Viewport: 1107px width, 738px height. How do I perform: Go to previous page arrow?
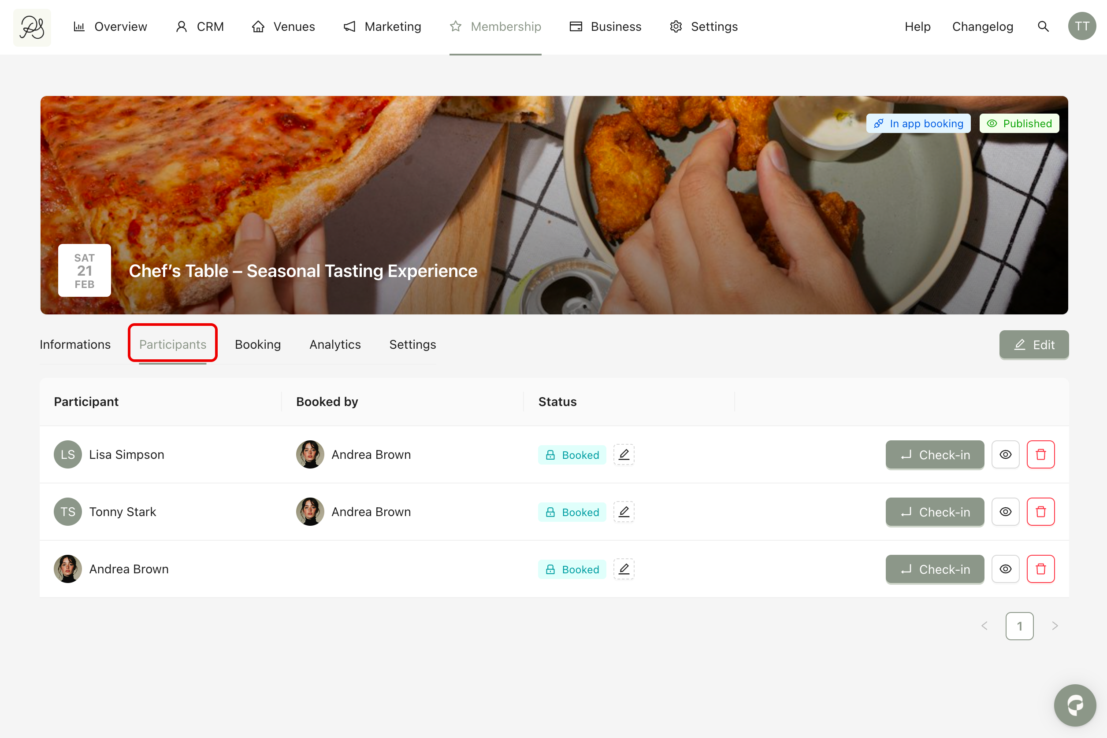[x=984, y=626]
